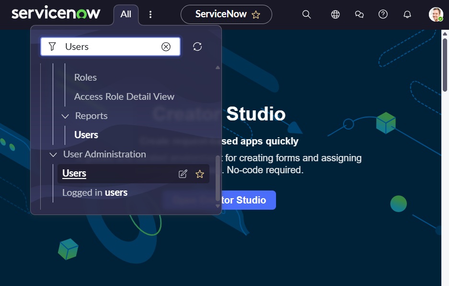Select the All menu tab
This screenshot has width=449, height=286.
[x=126, y=14]
